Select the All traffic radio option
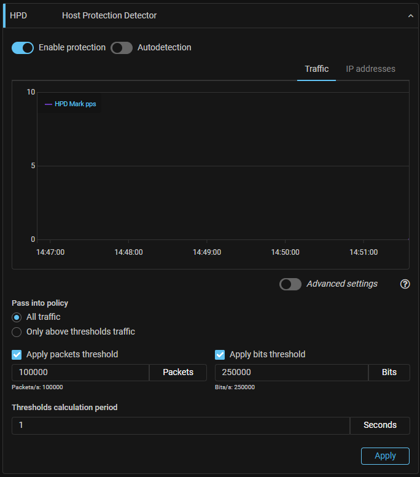The image size is (420, 477). (x=17, y=317)
